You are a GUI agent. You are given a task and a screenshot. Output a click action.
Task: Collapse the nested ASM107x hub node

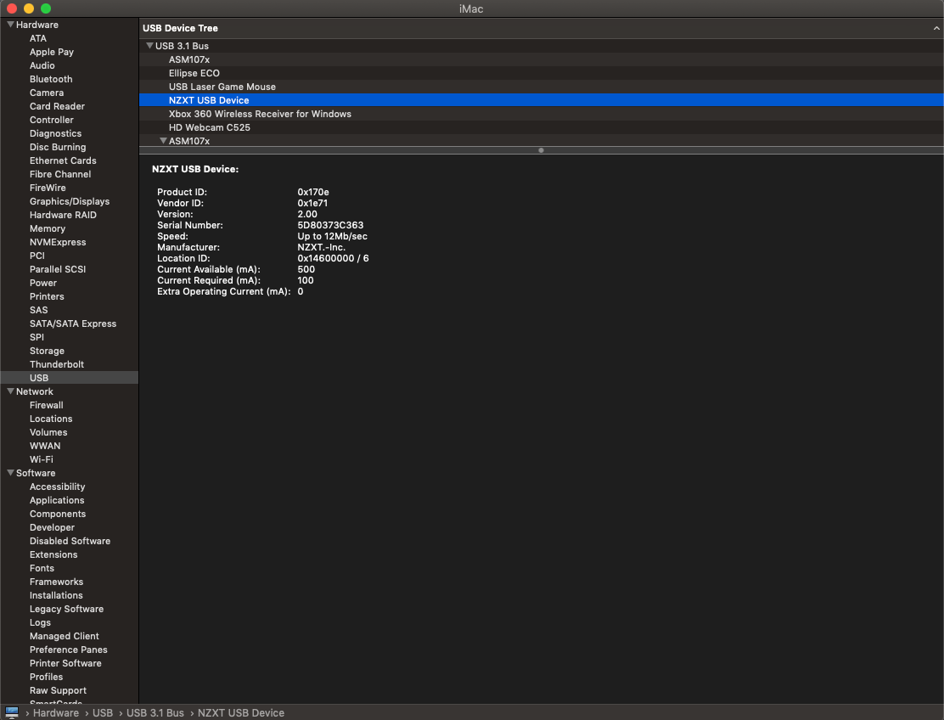pos(163,141)
